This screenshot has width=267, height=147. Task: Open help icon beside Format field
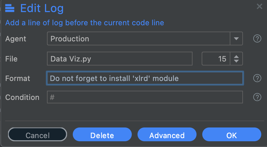pyautogui.click(x=257, y=78)
